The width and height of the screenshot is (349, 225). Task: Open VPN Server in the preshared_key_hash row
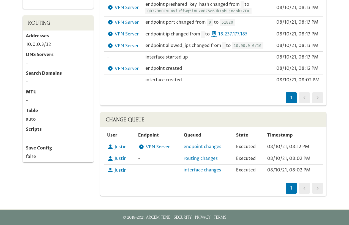127,8
